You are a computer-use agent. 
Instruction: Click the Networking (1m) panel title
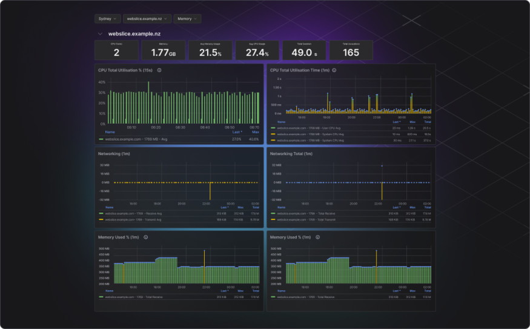pyautogui.click(x=114, y=154)
